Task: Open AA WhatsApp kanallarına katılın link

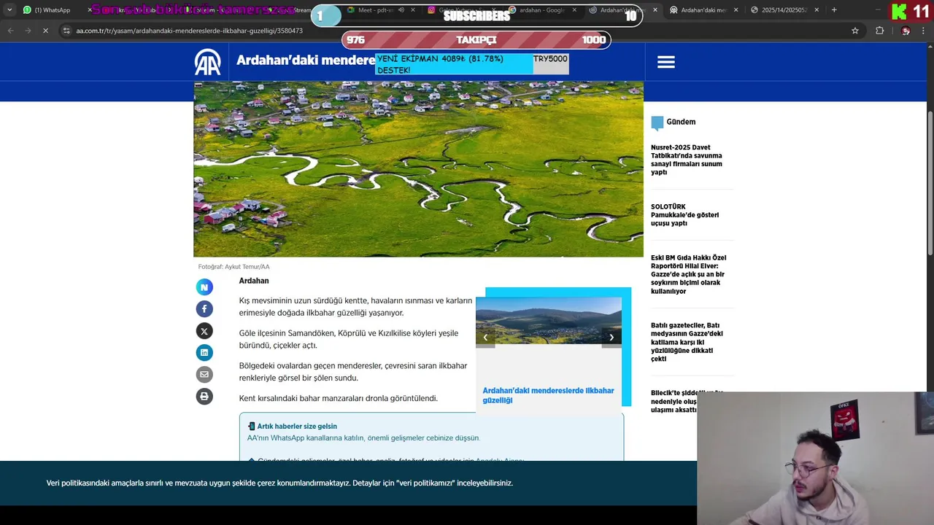Action: tap(363, 438)
